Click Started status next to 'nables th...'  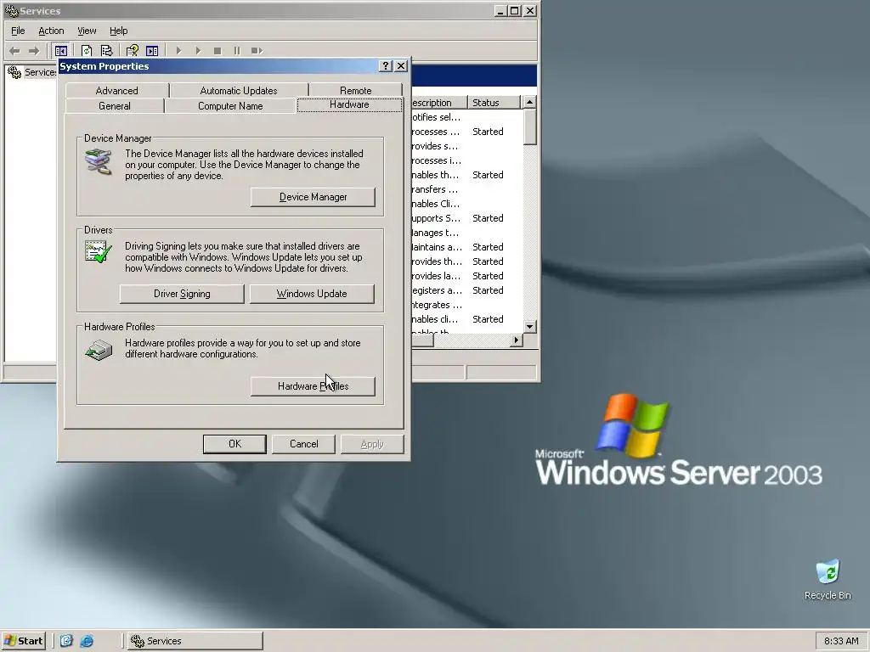[488, 175]
